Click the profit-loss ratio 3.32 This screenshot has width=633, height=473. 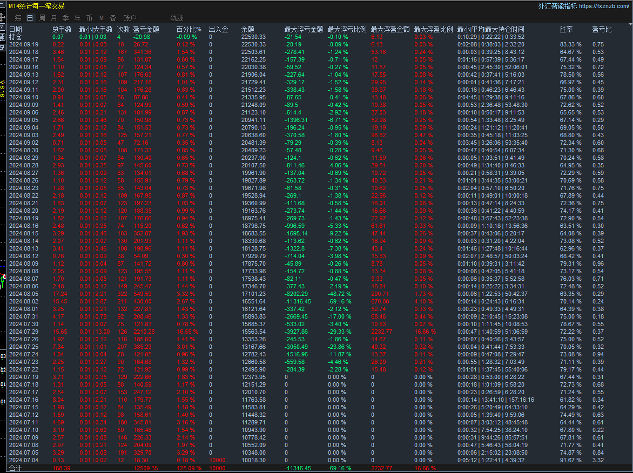coord(598,460)
